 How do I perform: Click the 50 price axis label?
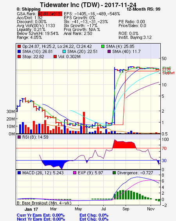click(x=164, y=58)
